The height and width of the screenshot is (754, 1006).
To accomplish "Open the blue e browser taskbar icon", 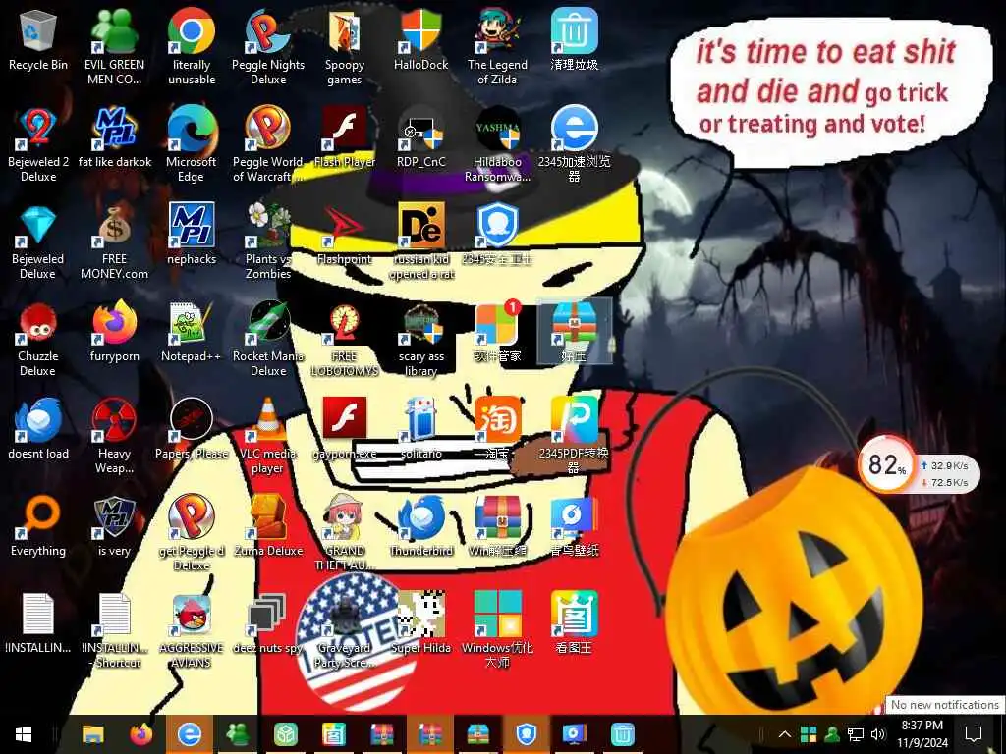I will click(190, 734).
